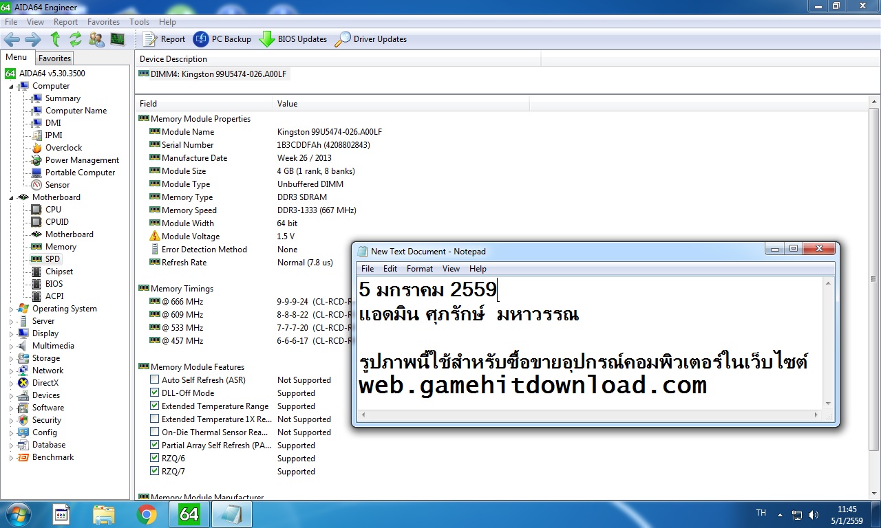The image size is (881, 528).
Task: Toggle the Extended Temperature Range checkbox
Action: click(x=155, y=406)
